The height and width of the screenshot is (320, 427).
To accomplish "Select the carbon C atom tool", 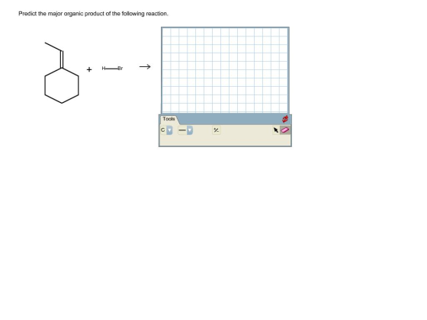I will coord(163,130).
